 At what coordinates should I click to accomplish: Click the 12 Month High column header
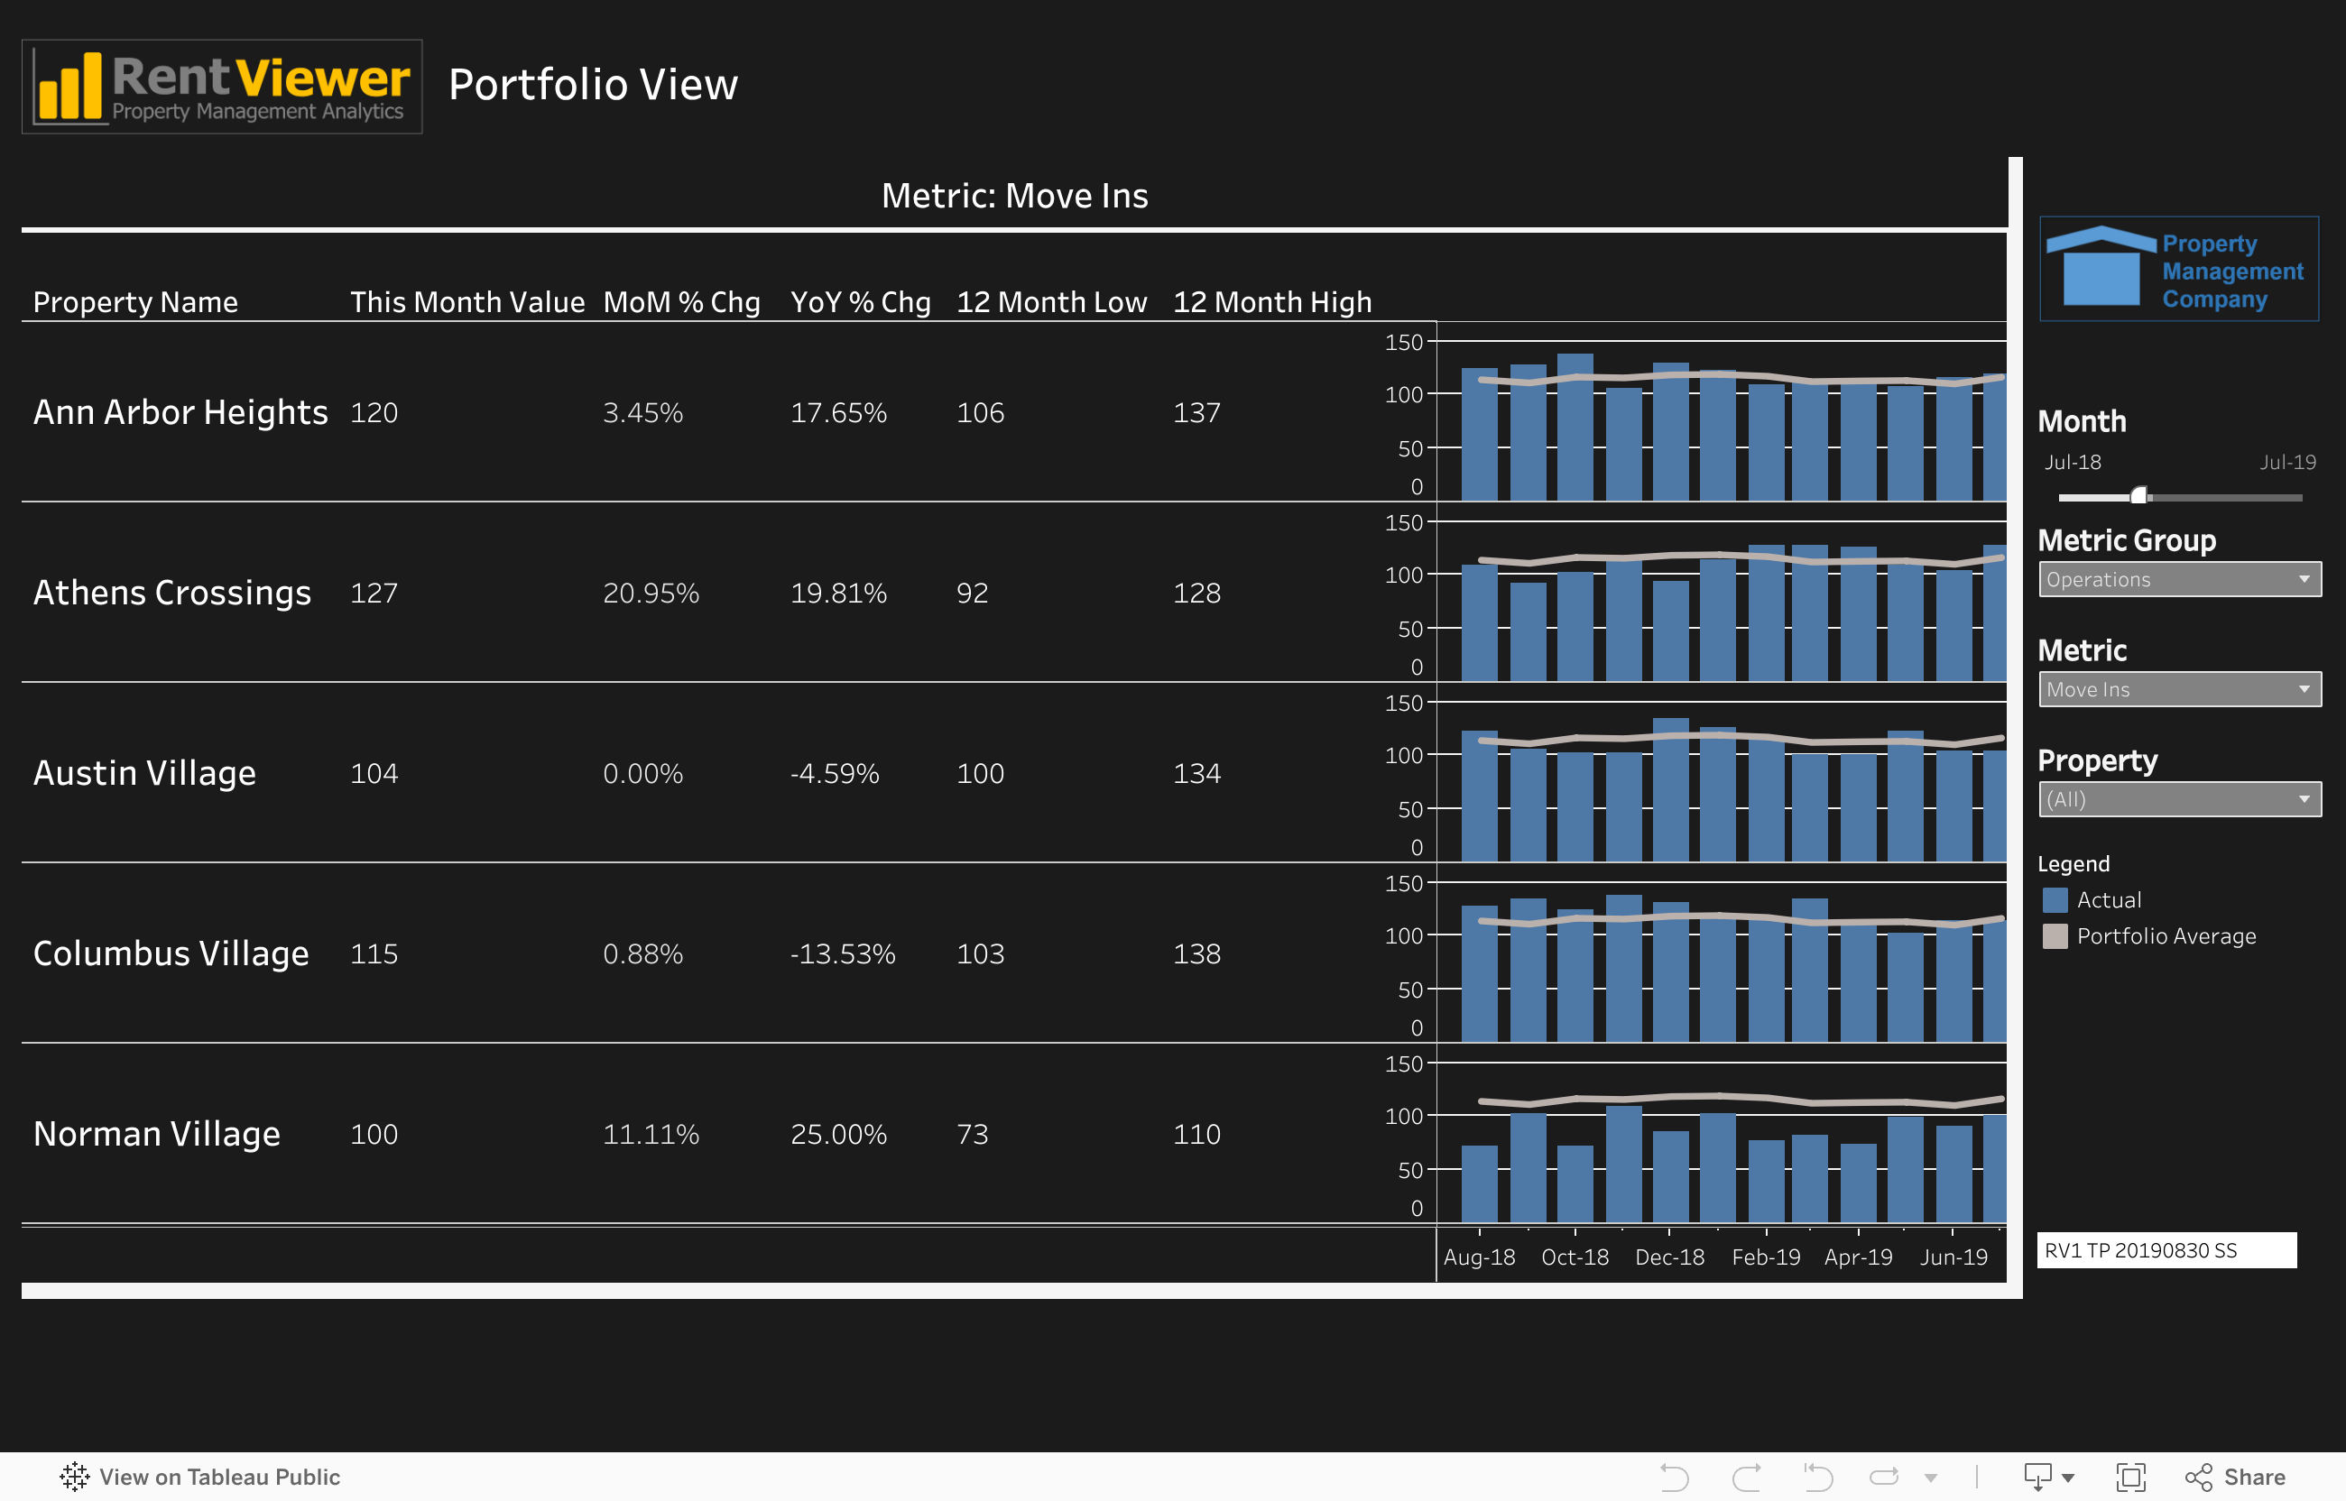pyautogui.click(x=1272, y=302)
